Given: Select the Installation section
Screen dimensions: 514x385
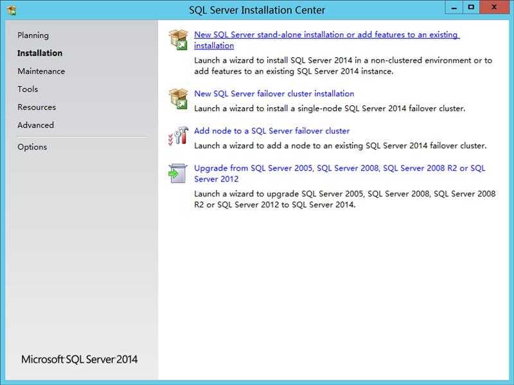Looking at the screenshot, I should tap(40, 53).
